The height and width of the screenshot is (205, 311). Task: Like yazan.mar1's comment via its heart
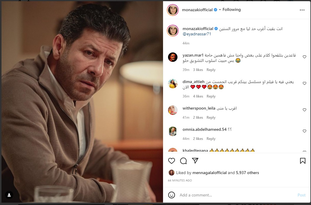[x=304, y=57]
